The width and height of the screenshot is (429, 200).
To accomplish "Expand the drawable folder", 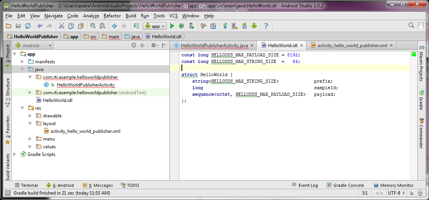I will point(30,116).
